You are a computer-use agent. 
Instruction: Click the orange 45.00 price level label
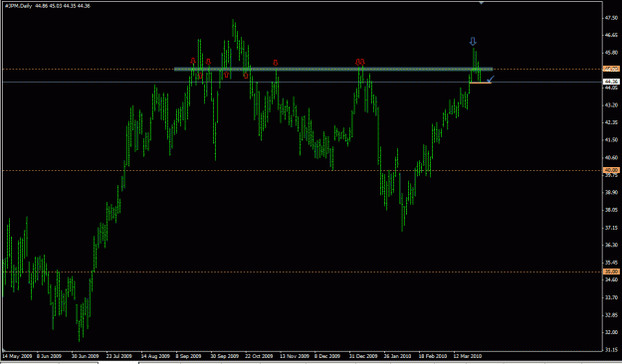tap(611, 69)
